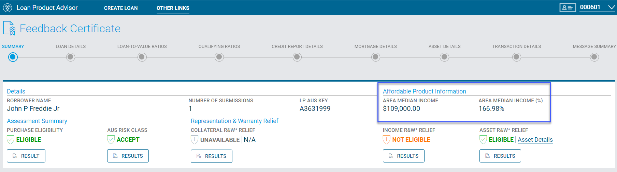Image resolution: width=617 pixels, height=172 pixels.
Task: Click the user profile card icon
Action: tap(568, 7)
